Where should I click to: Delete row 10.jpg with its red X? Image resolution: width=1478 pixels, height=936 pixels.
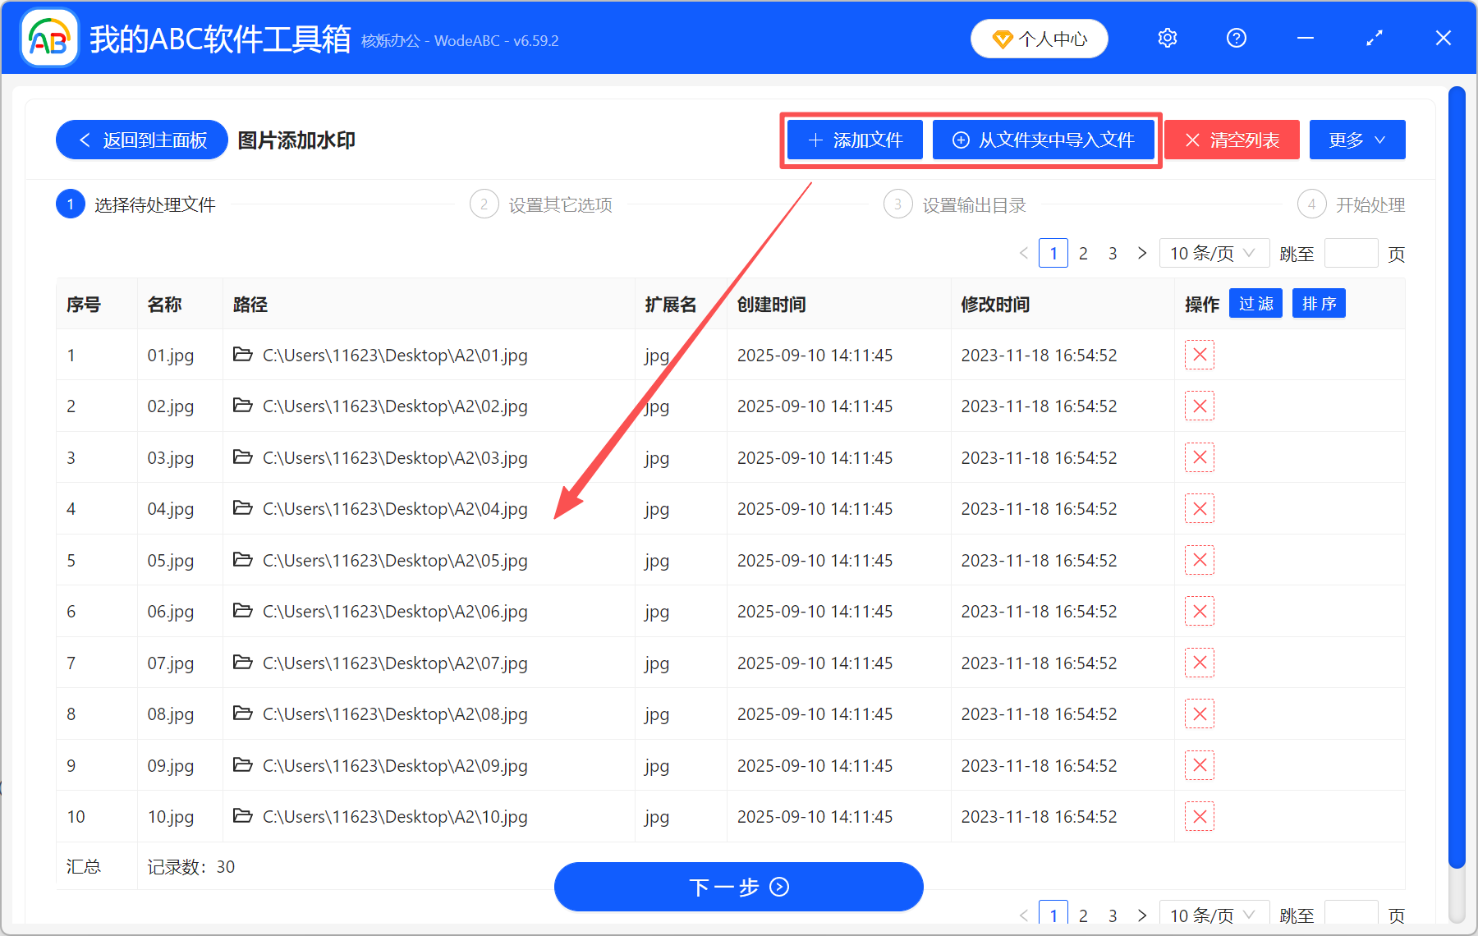click(x=1200, y=816)
